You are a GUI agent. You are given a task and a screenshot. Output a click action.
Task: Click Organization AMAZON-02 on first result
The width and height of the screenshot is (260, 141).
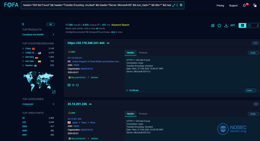[87, 69]
